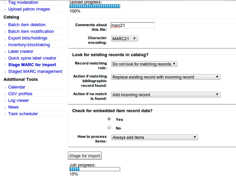Open Export bibs/holdings tool

point(28,38)
